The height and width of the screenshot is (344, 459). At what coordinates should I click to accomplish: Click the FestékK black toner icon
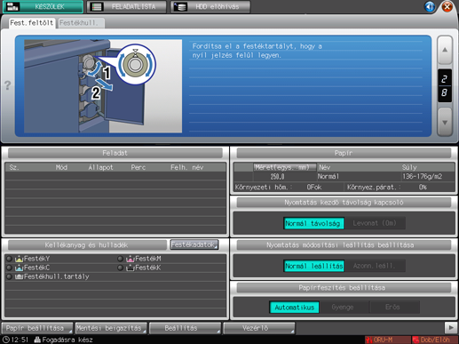click(131, 268)
